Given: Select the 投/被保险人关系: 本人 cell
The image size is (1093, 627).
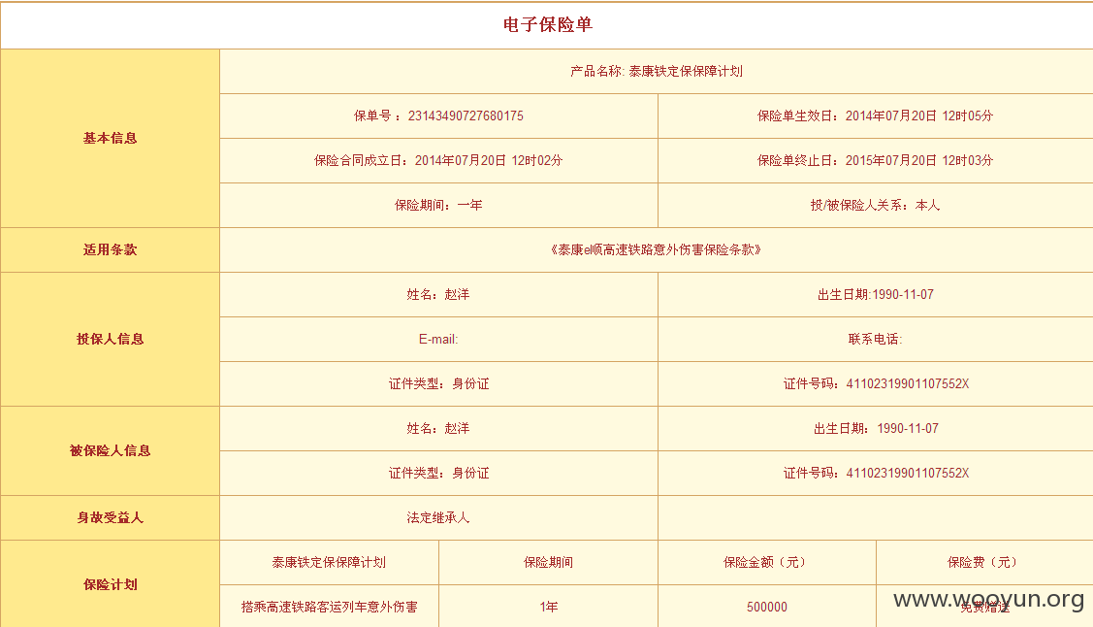Looking at the screenshot, I should pos(876,205).
